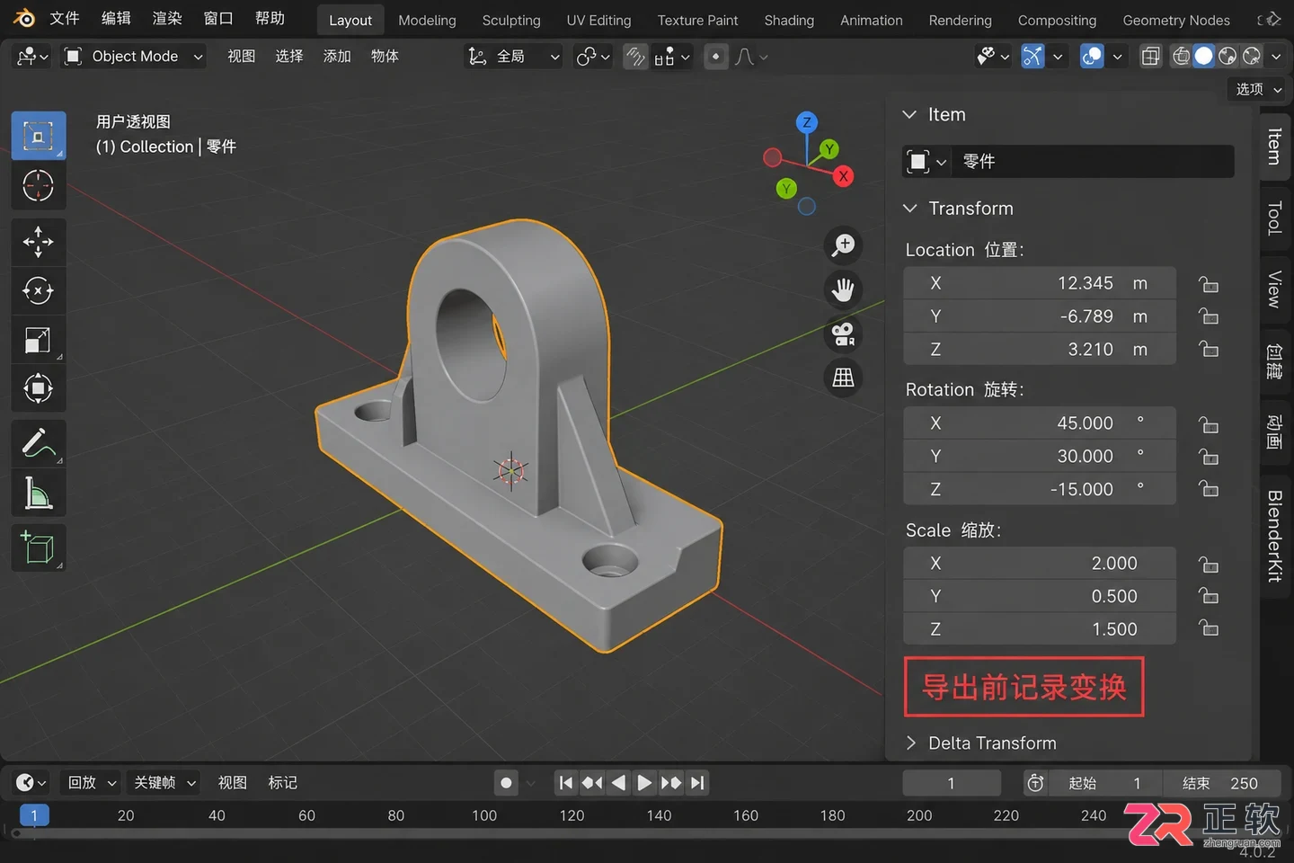The height and width of the screenshot is (863, 1294).
Task: Click the Blender logo icon
Action: pyautogui.click(x=24, y=18)
